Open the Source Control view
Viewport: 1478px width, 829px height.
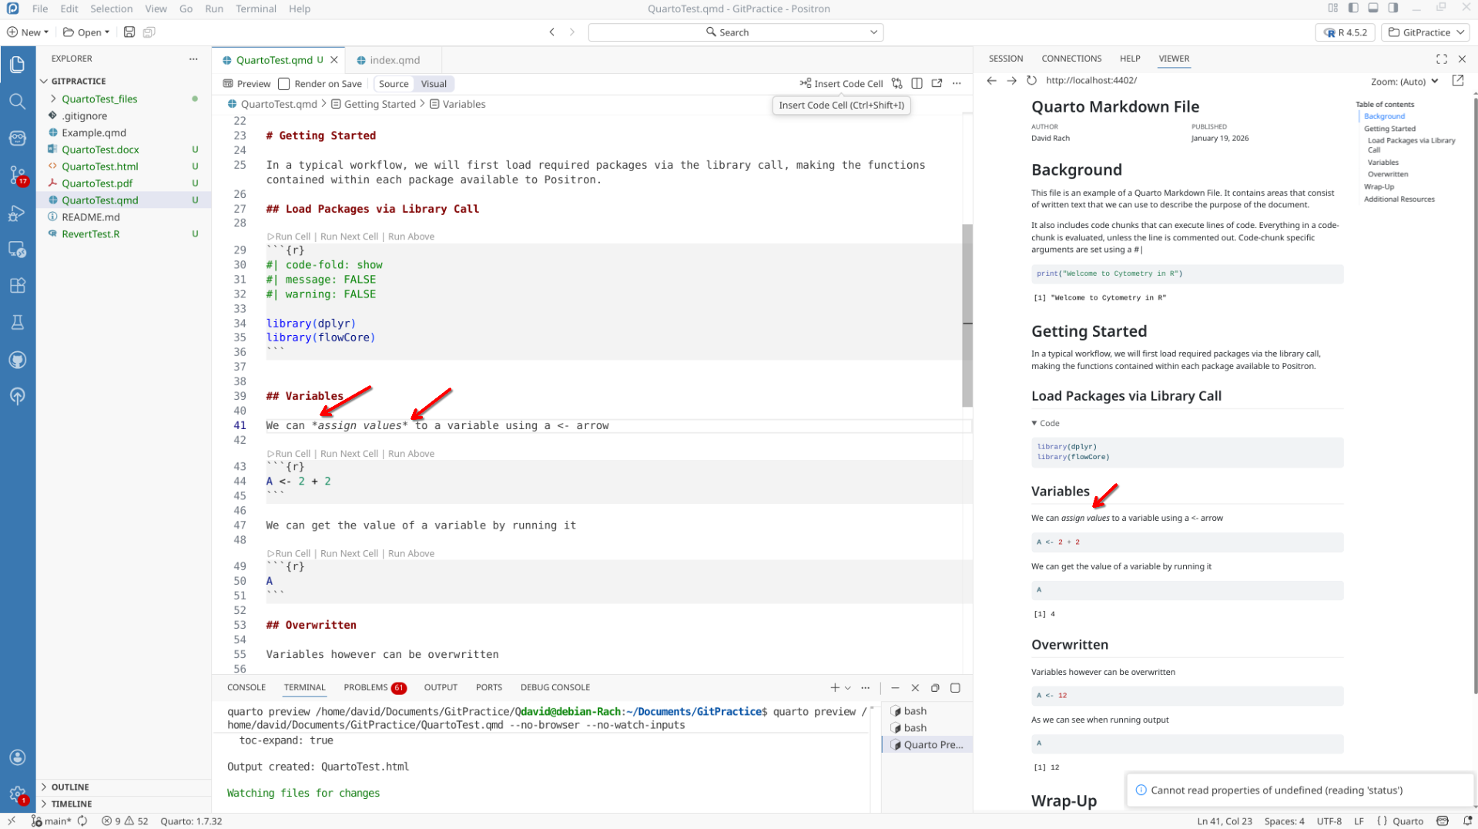pyautogui.click(x=17, y=174)
